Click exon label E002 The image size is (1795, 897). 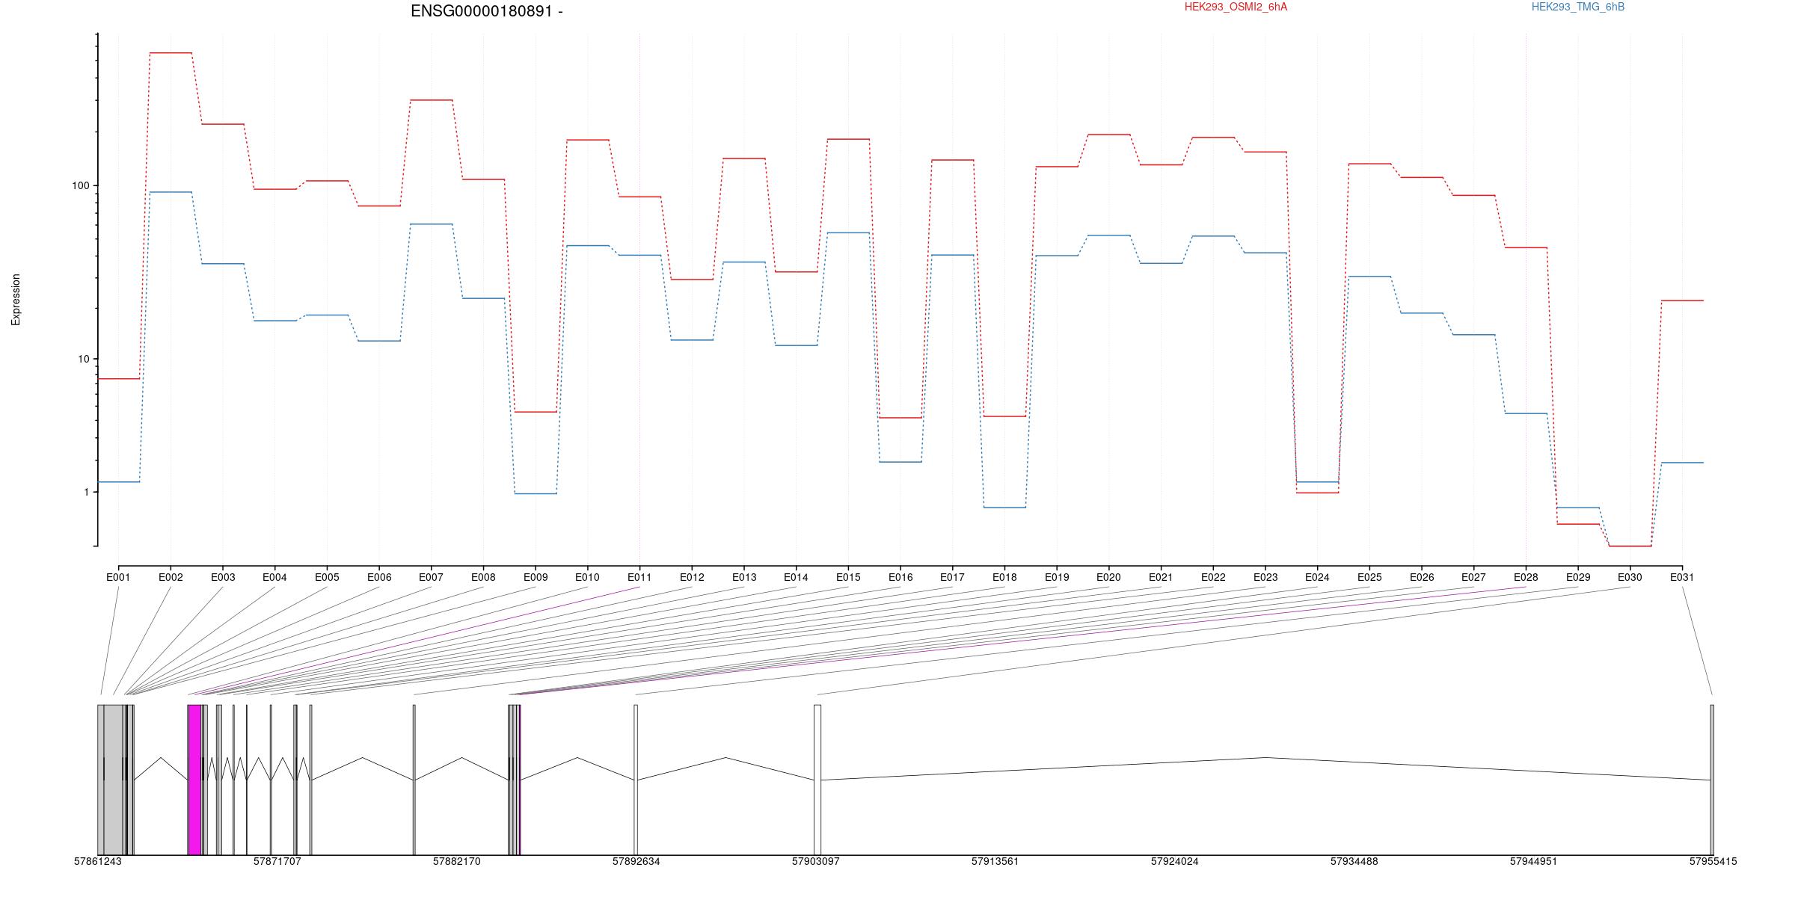point(171,577)
